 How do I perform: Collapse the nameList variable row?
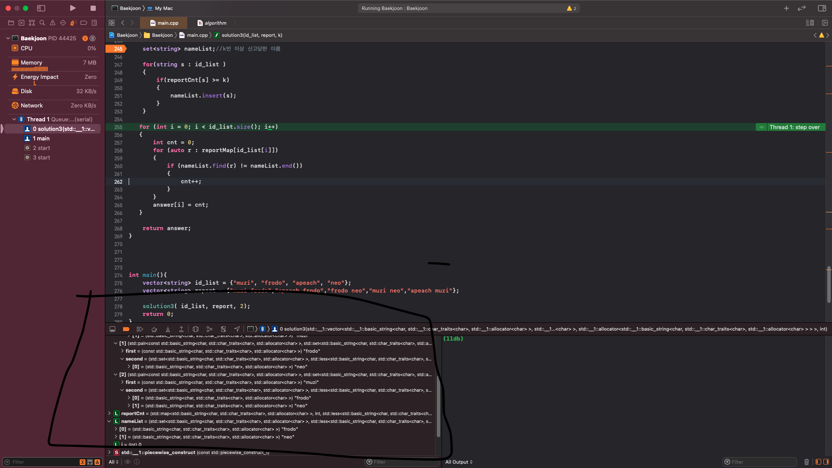(x=109, y=421)
